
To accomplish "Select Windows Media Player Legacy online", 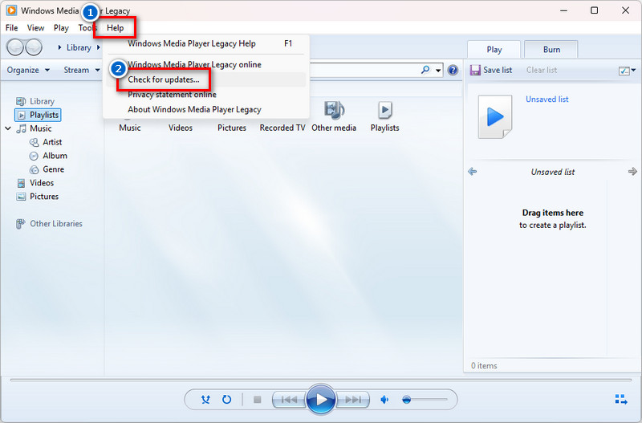I will pos(206,65).
